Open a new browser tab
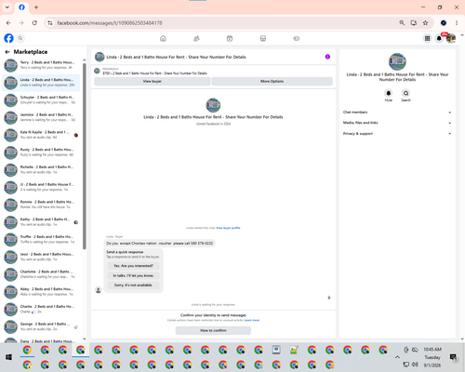Viewport: 465px width, 372px height. [x=36, y=7]
